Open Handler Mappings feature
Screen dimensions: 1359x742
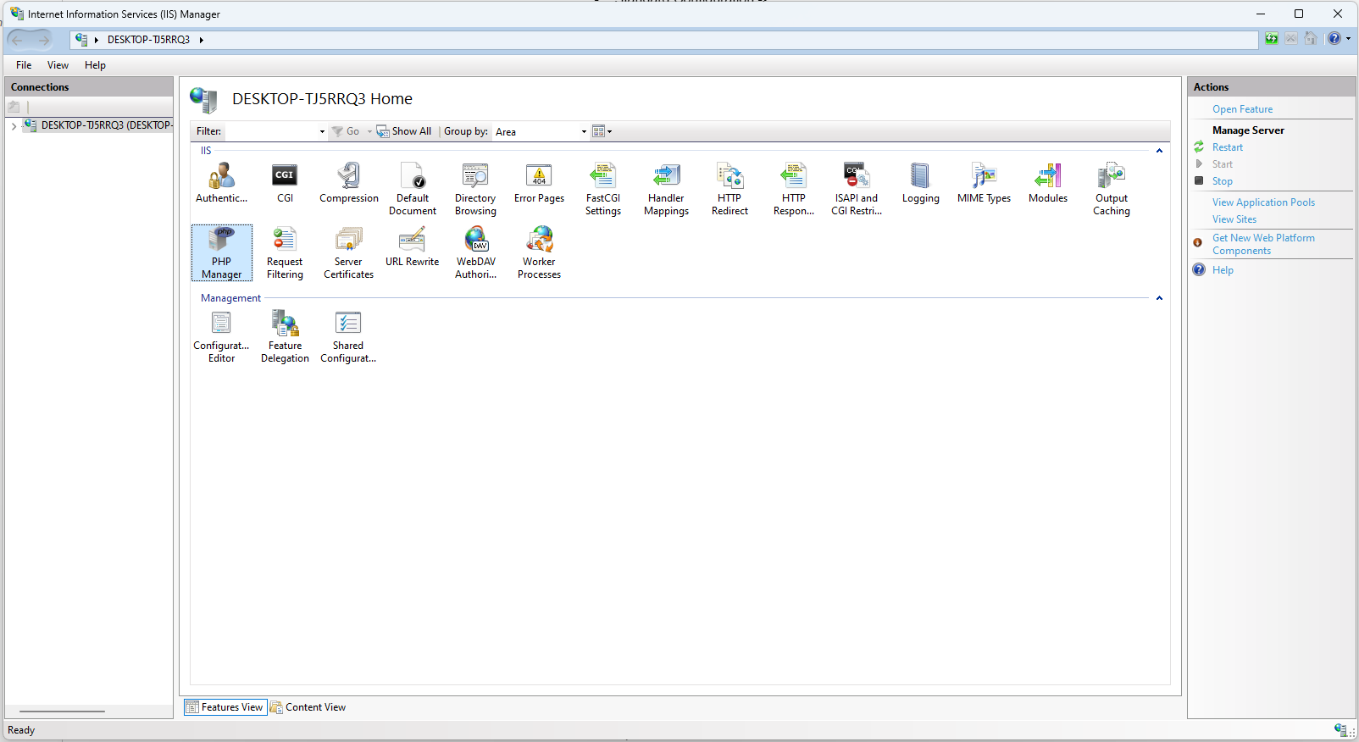tap(666, 189)
